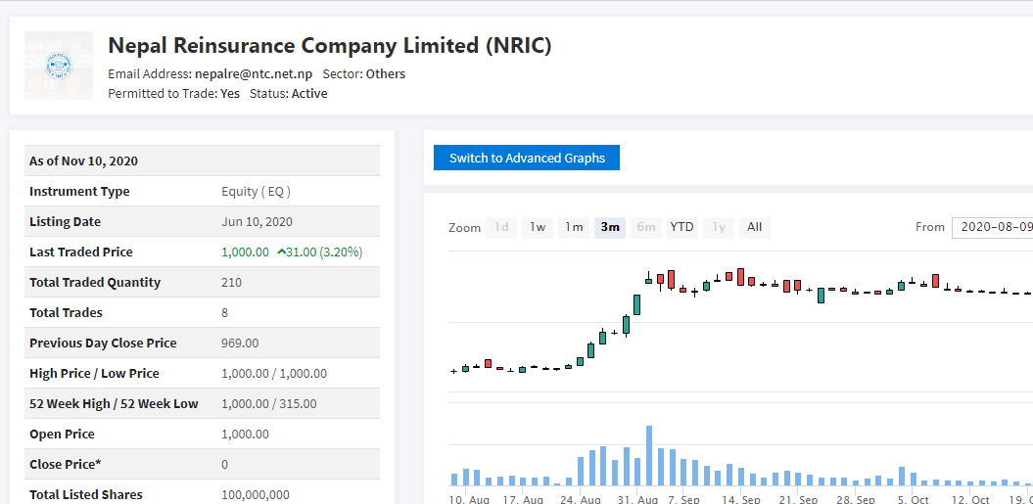
Task: Click the Listing Date value Jun 10, 2020
Action: point(257,222)
